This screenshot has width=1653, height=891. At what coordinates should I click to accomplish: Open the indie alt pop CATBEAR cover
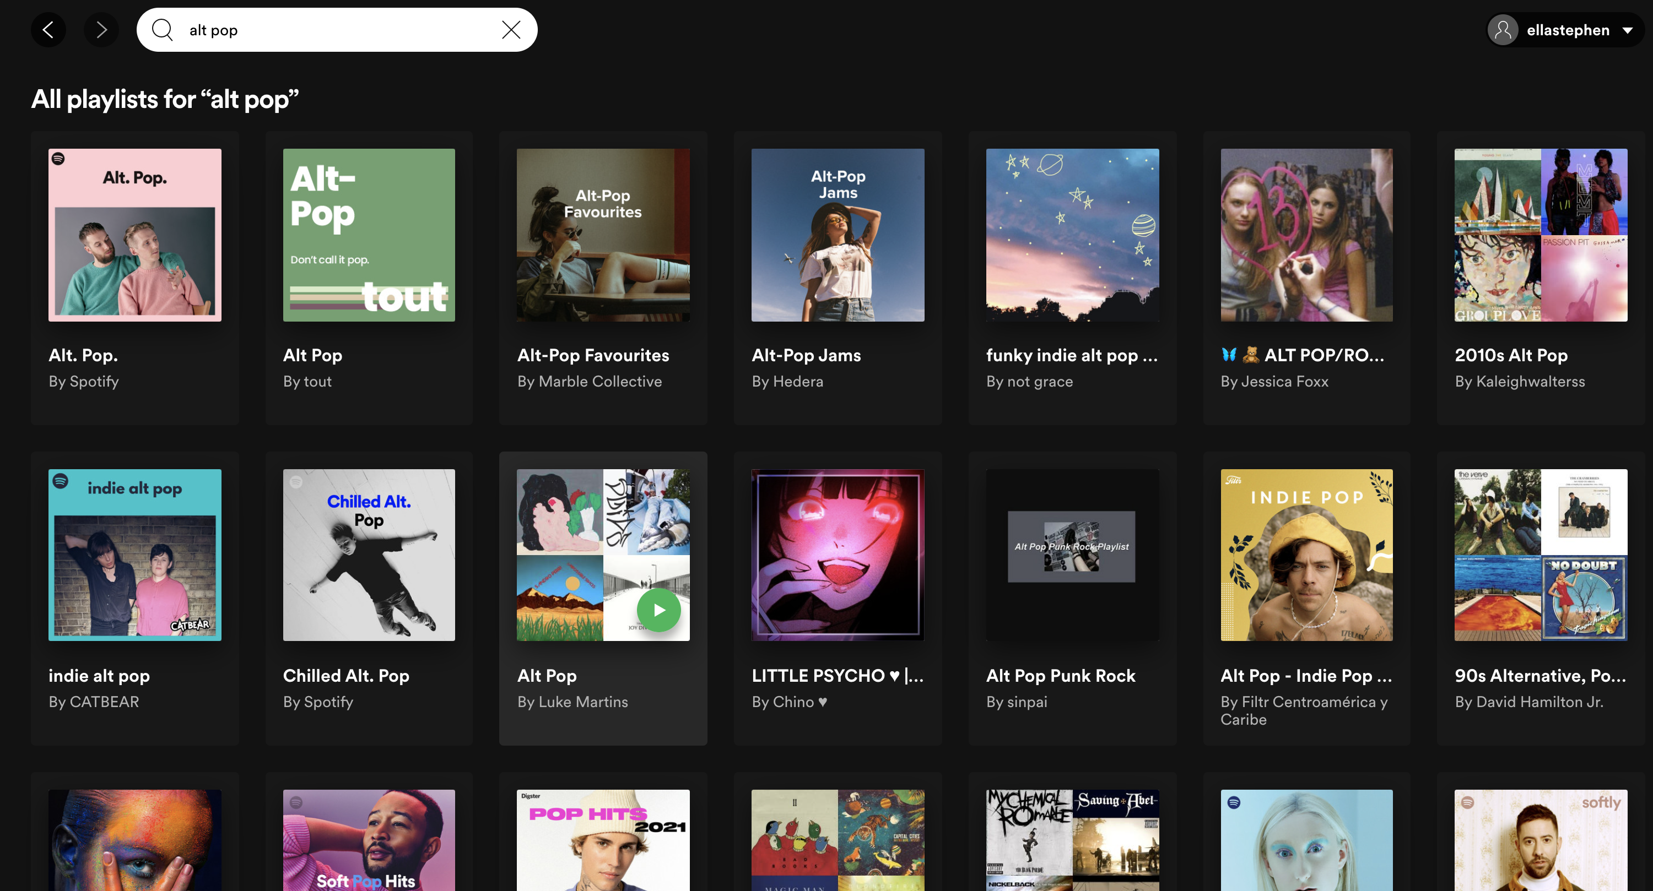(x=135, y=555)
